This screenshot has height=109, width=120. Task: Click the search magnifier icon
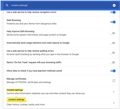pos(7,5)
